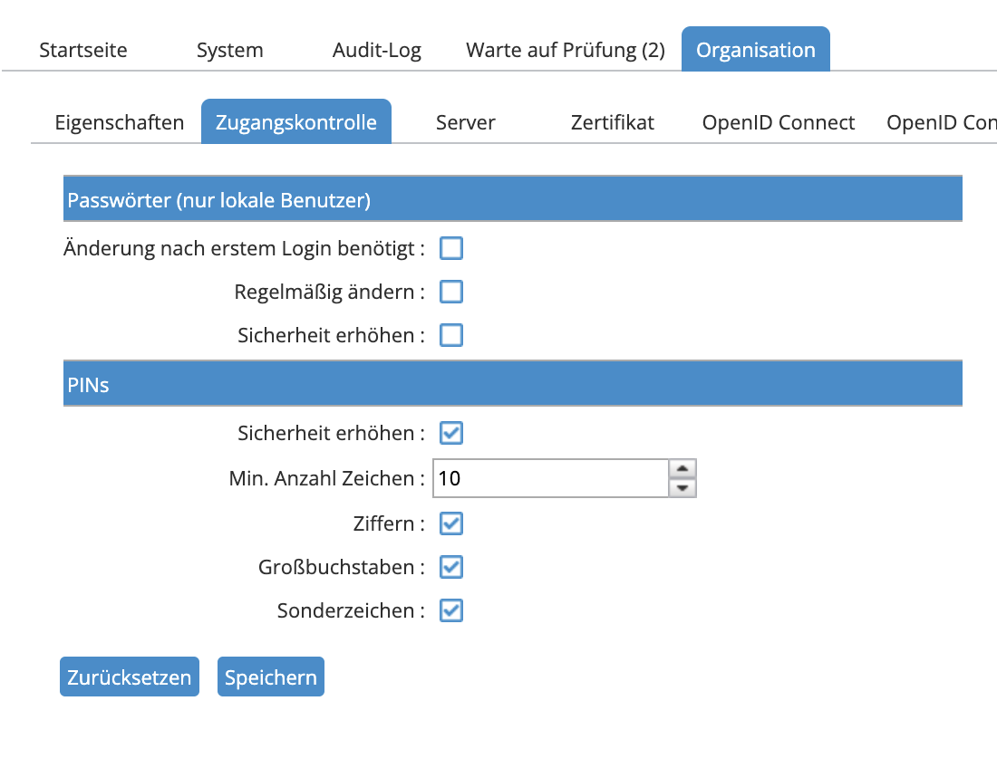Toggle the 'Großbuchstaben' checkbox off

coord(450,566)
